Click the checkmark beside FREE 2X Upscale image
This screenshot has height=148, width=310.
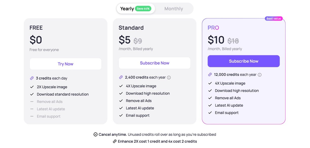[32, 87]
